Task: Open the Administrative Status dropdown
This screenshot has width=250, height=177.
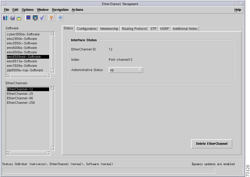Action: coord(126,70)
